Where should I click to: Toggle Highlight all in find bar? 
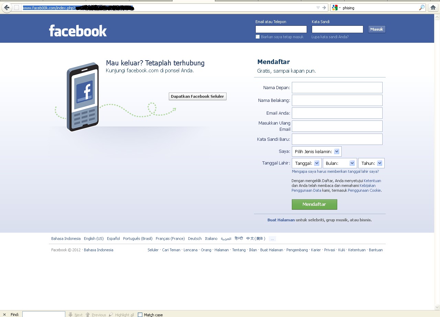121,315
